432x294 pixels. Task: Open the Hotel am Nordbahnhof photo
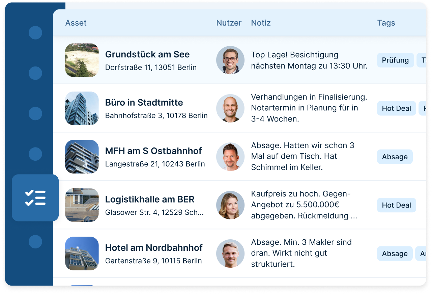point(82,253)
